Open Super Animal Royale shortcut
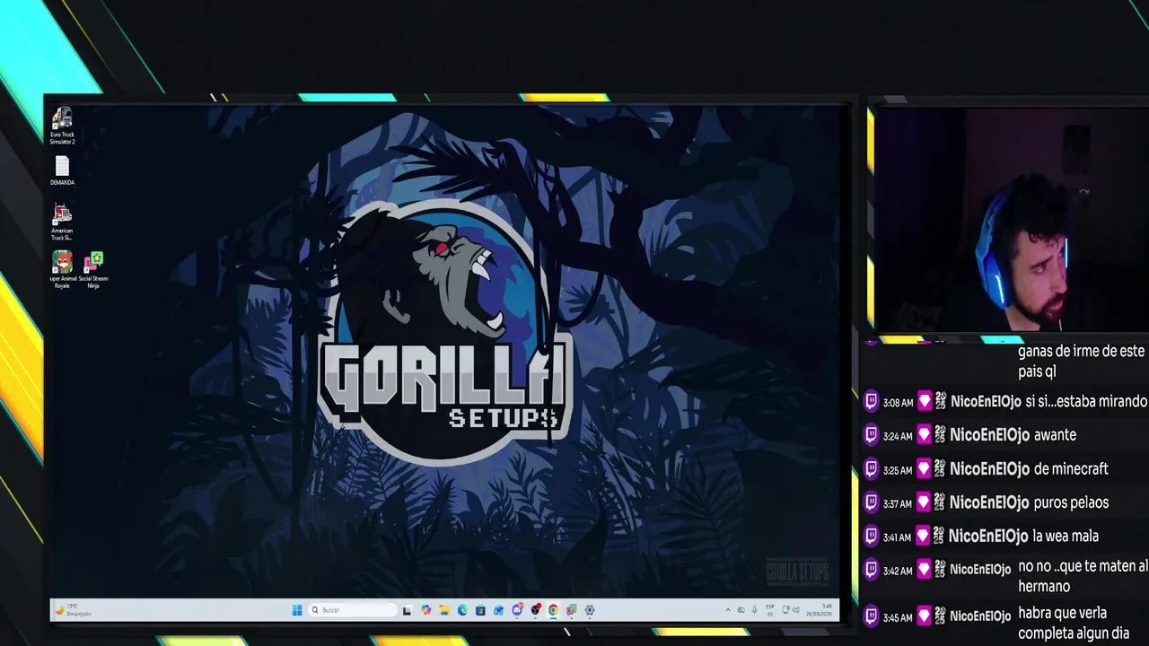The height and width of the screenshot is (646, 1149). pos(62,270)
